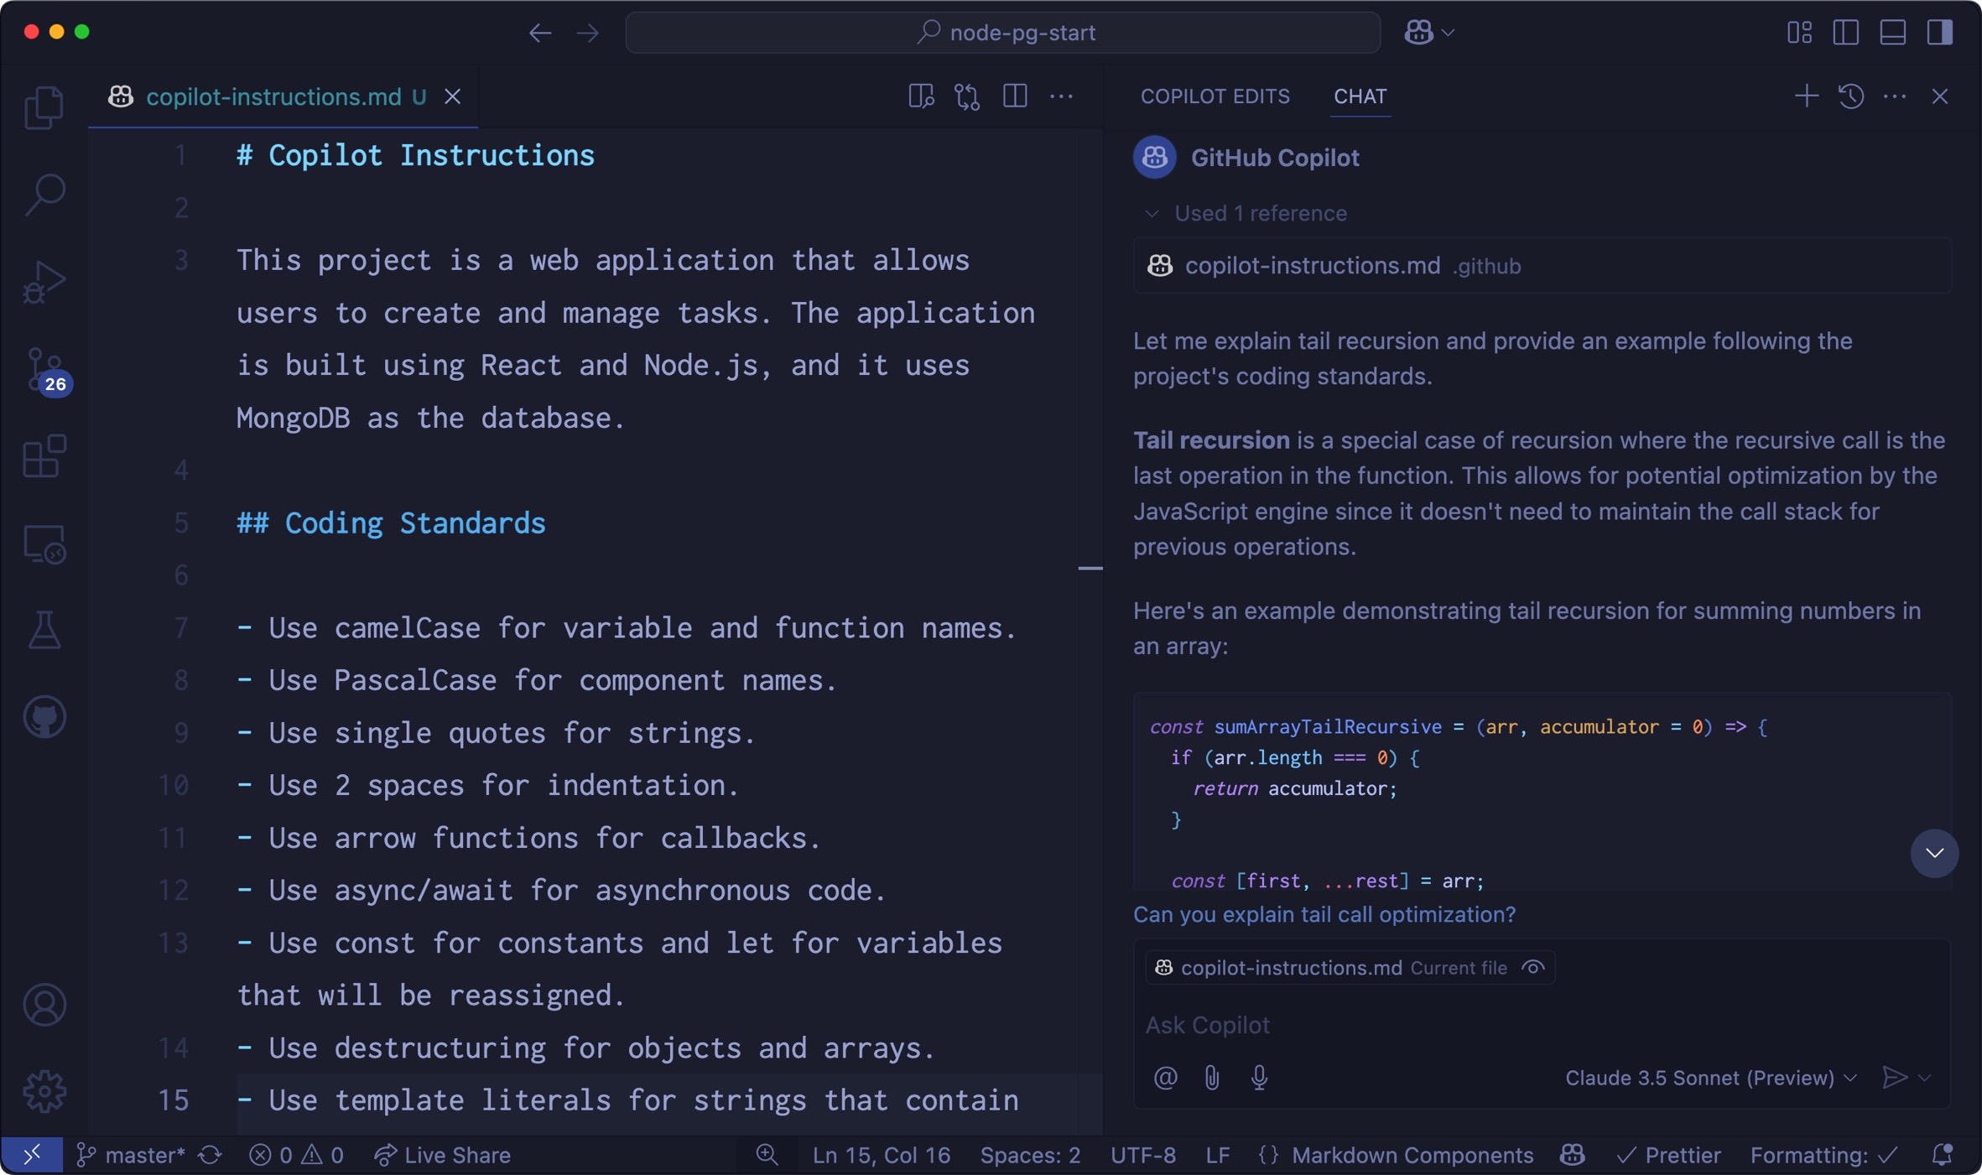Open markdown preview for copilot-instructions.md
This screenshot has height=1175, width=1982.
920,96
